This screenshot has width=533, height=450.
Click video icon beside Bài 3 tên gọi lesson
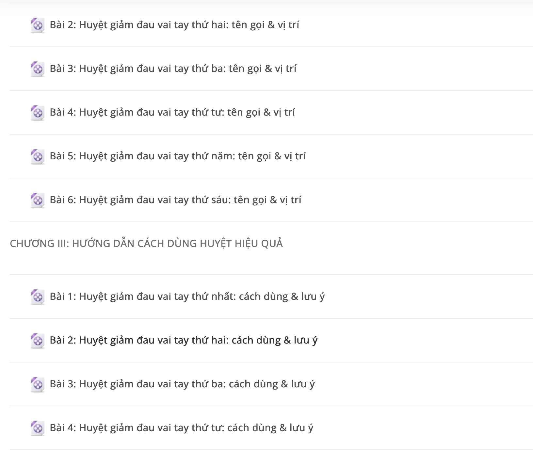coord(38,69)
